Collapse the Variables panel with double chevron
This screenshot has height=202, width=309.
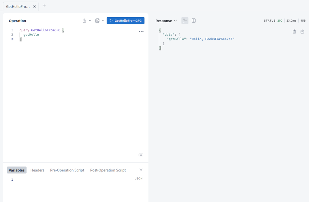click(x=141, y=170)
